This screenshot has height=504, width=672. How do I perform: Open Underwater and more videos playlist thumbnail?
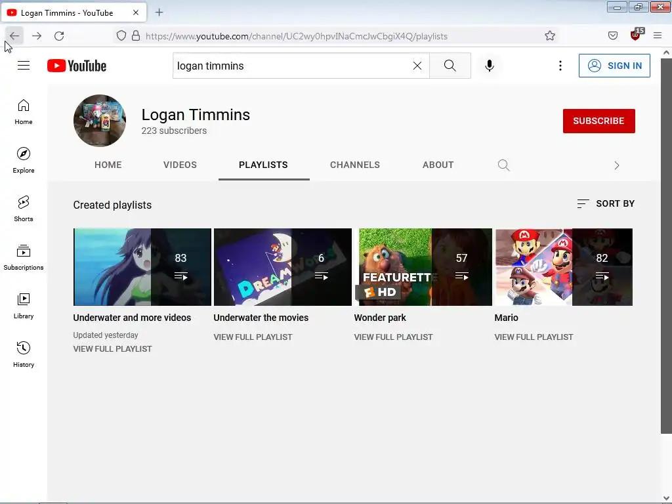point(142,267)
